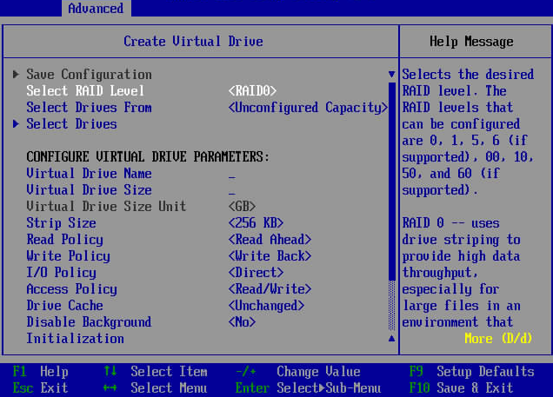Click the F10 Save & Exit hint

[x=461, y=388]
